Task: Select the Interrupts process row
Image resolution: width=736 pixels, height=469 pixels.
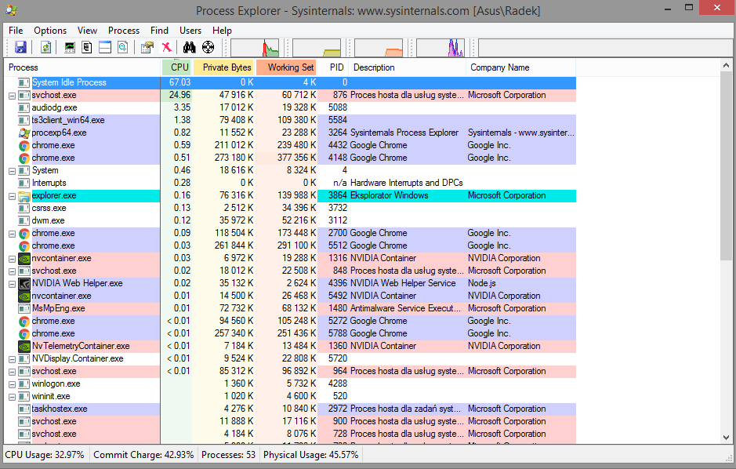Action: click(x=290, y=183)
